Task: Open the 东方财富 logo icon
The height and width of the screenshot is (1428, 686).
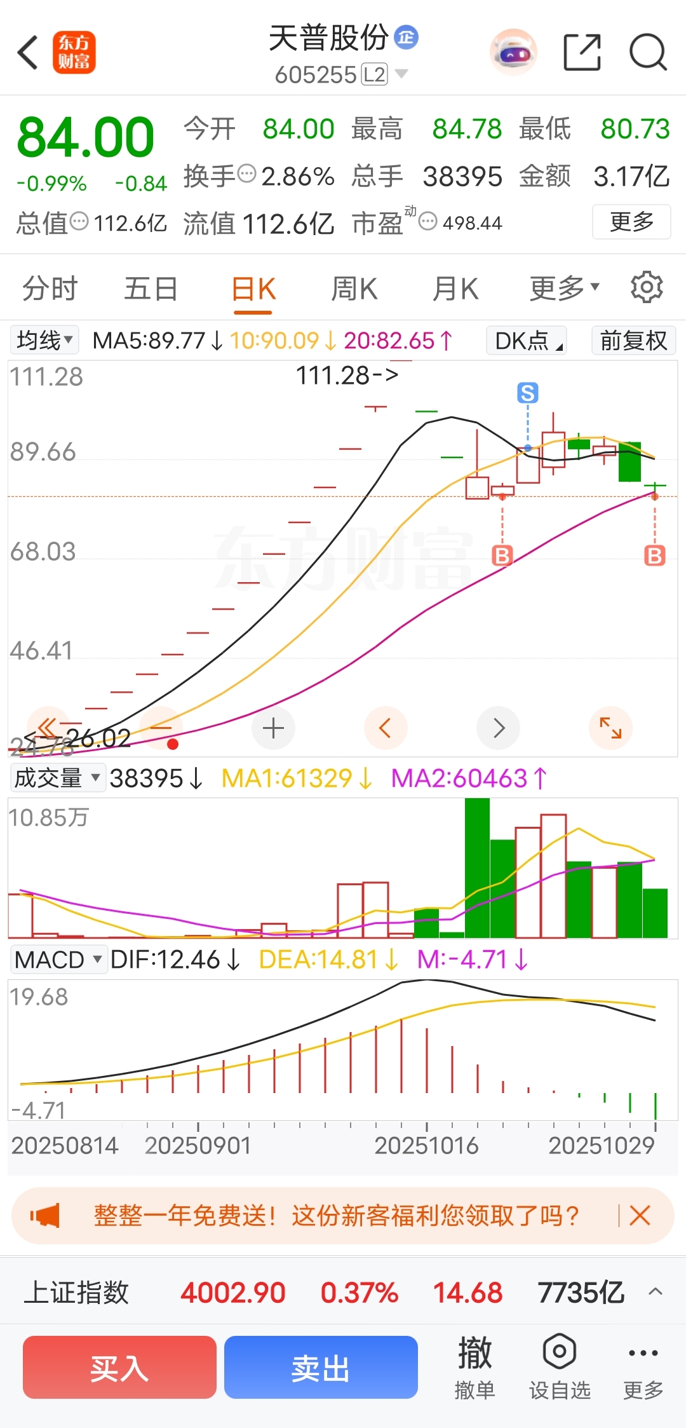Action: pyautogui.click(x=74, y=52)
